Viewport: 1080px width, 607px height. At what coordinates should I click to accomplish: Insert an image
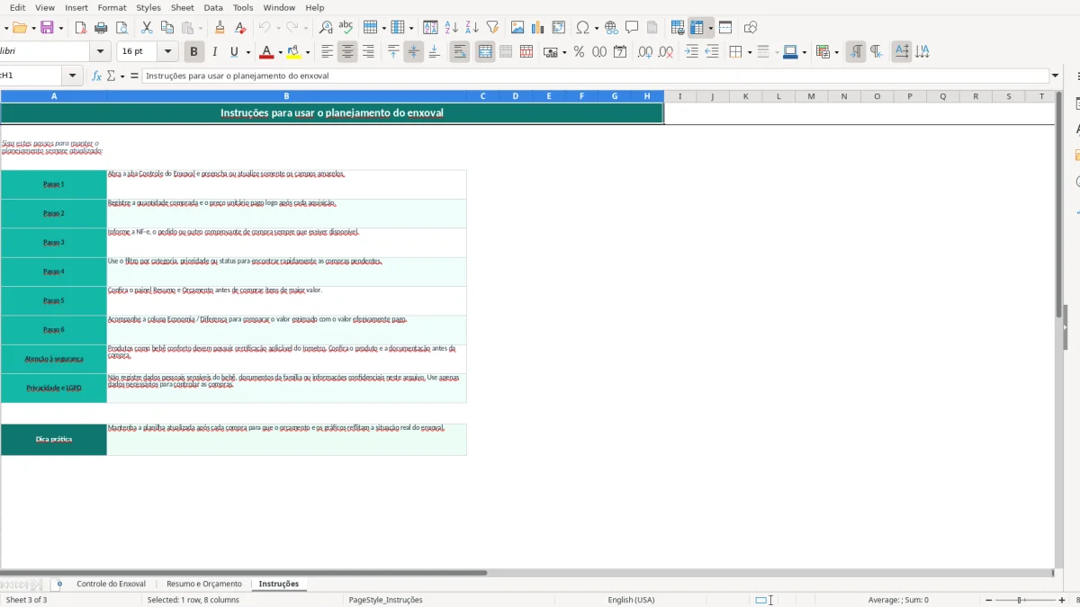pyautogui.click(x=517, y=28)
